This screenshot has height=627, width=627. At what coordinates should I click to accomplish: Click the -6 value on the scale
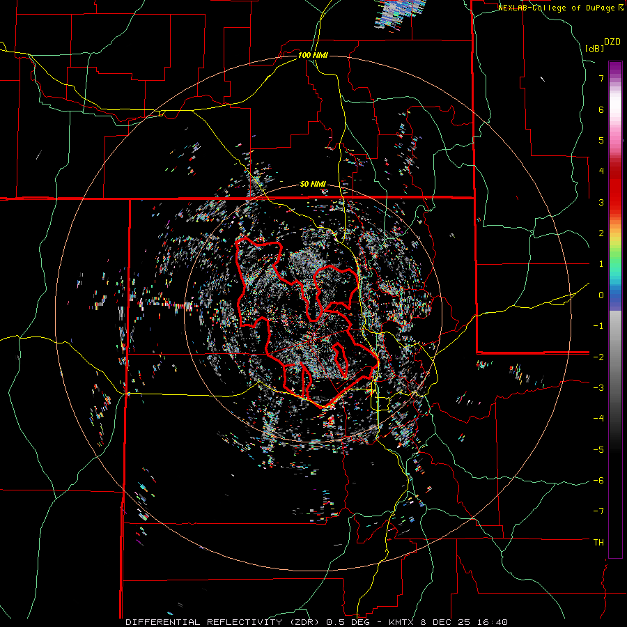[598, 481]
